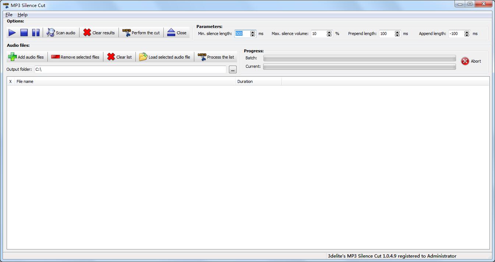Click the Batch progress bar
Image resolution: width=495 pixels, height=262 pixels.
click(360, 58)
